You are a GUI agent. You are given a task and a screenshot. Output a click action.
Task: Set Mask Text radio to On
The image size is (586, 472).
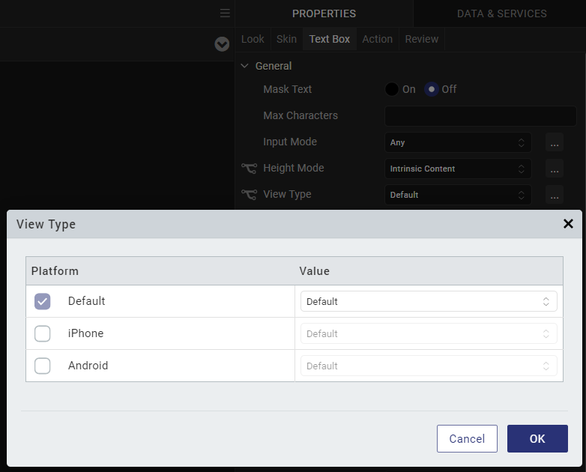click(x=392, y=89)
